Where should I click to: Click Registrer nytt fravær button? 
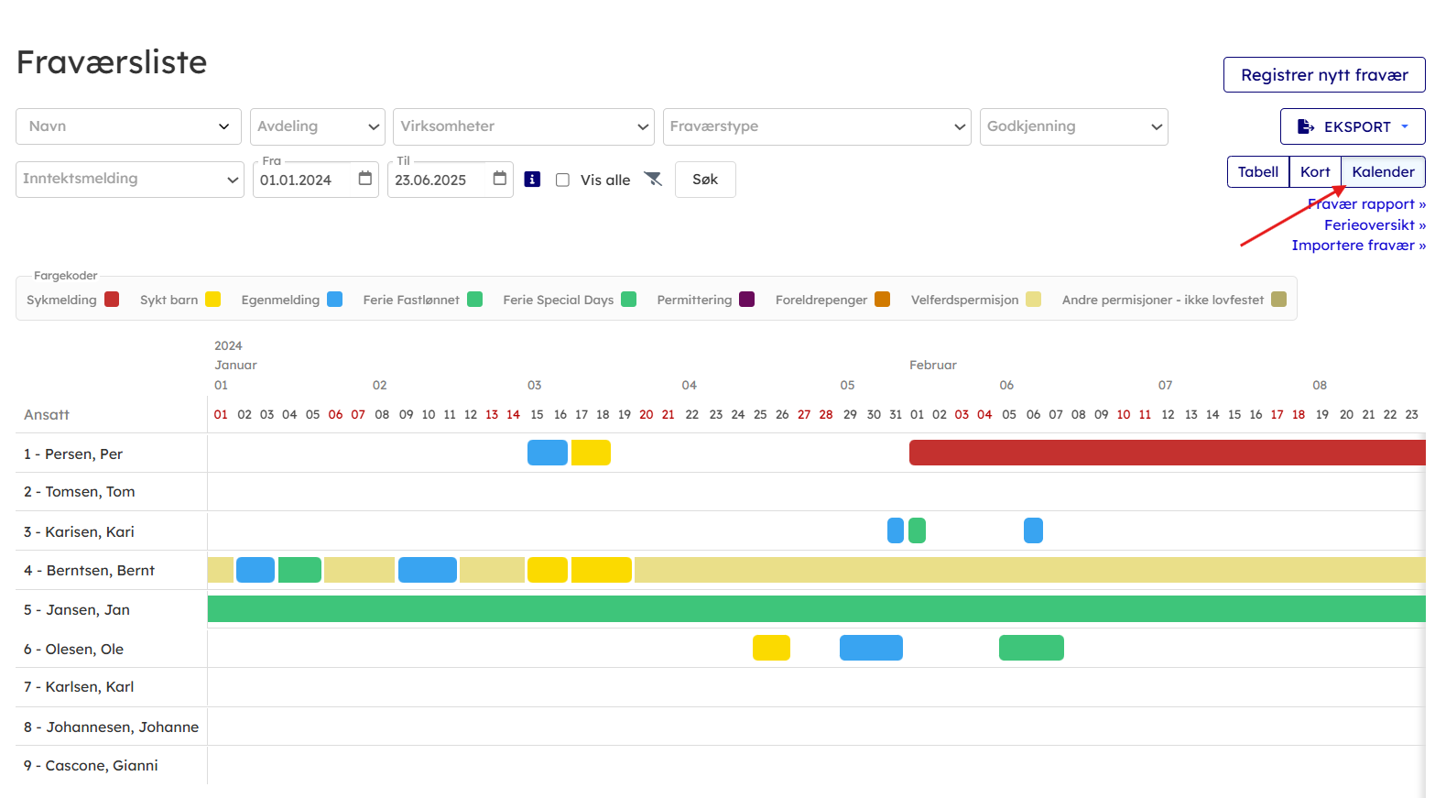point(1323,75)
